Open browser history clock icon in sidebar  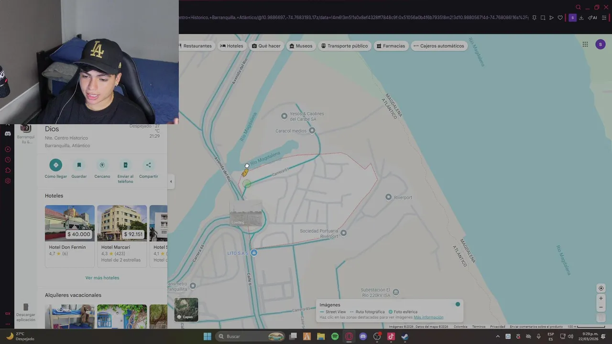8,160
